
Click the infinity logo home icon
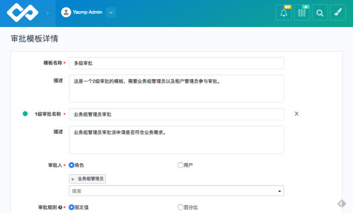(22, 12)
